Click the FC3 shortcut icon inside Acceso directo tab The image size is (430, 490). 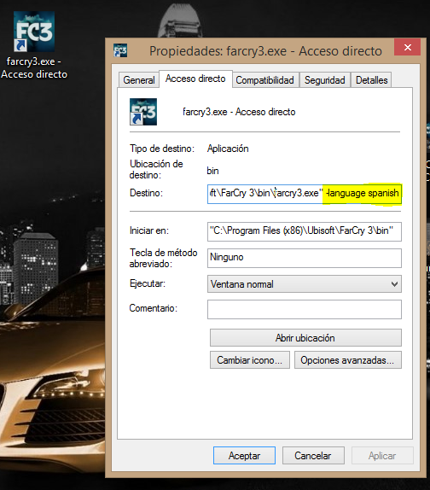click(x=143, y=112)
